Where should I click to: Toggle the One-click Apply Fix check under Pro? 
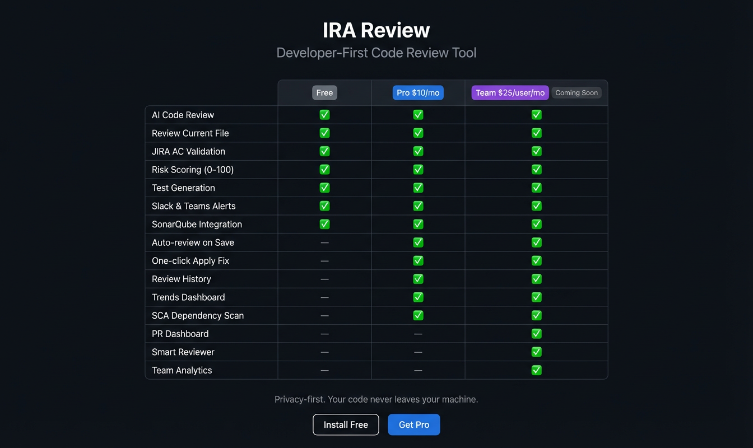[x=418, y=260]
